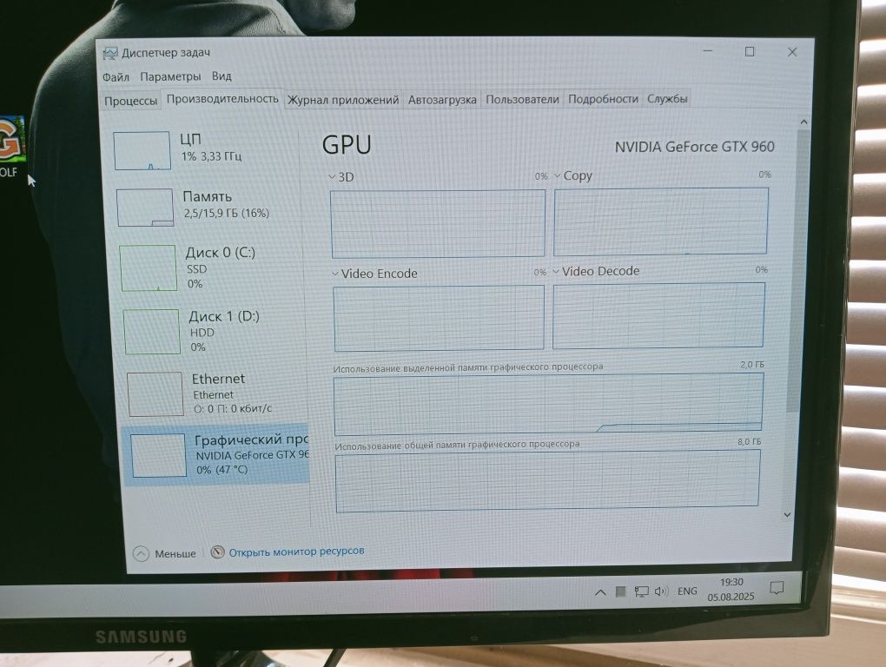Screen dimensions: 886x667
Task: Click the Copy usage graph
Action: [660, 221]
